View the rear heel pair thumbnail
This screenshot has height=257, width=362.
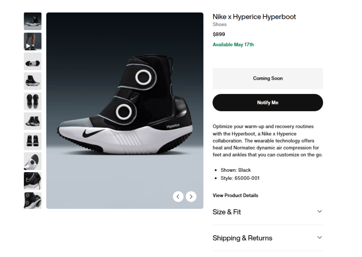point(32,141)
